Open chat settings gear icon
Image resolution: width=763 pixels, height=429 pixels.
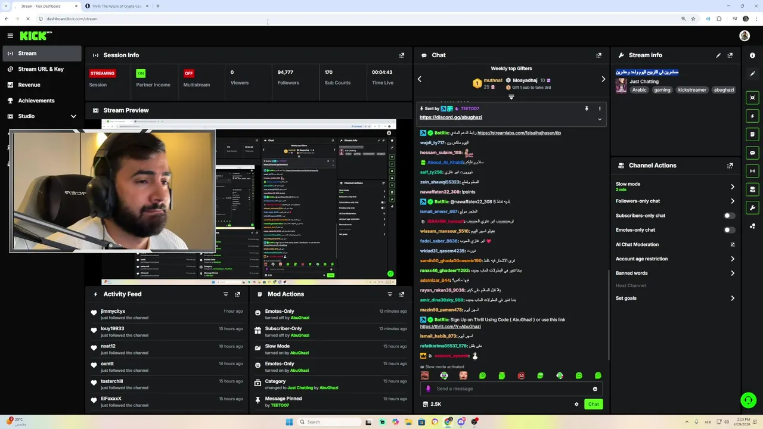click(x=576, y=404)
